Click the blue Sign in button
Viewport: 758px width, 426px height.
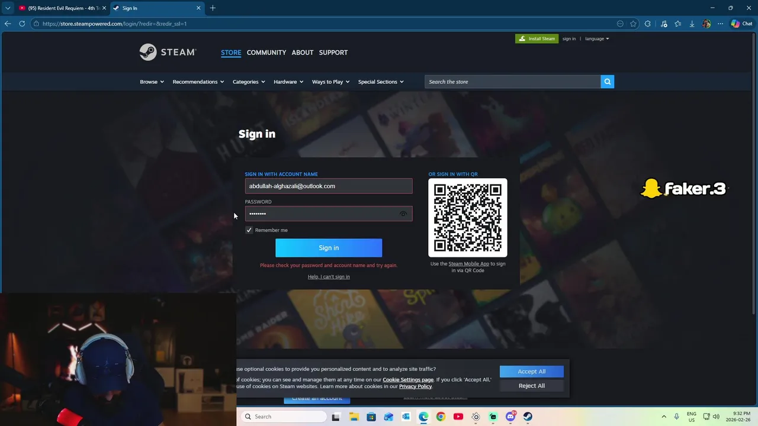click(329, 248)
